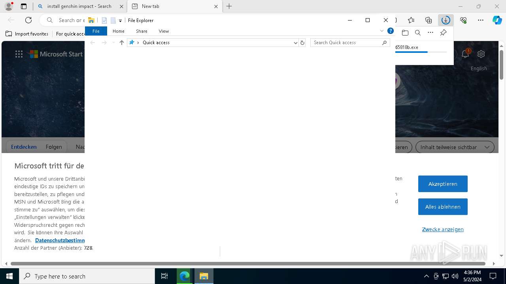
Task: Click the volume icon in system tray
Action: [455, 276]
